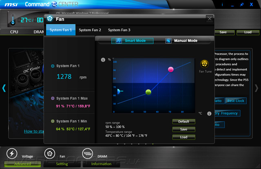This screenshot has height=169, width=261.
Task: Click the Setting button under Fan
Action: pyautogui.click(x=62, y=164)
